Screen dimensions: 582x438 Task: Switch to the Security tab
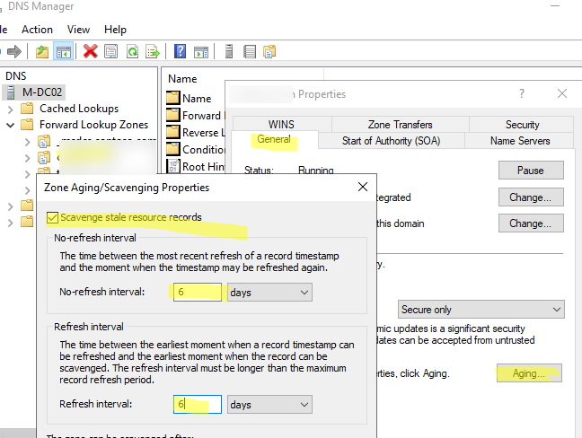tap(522, 124)
